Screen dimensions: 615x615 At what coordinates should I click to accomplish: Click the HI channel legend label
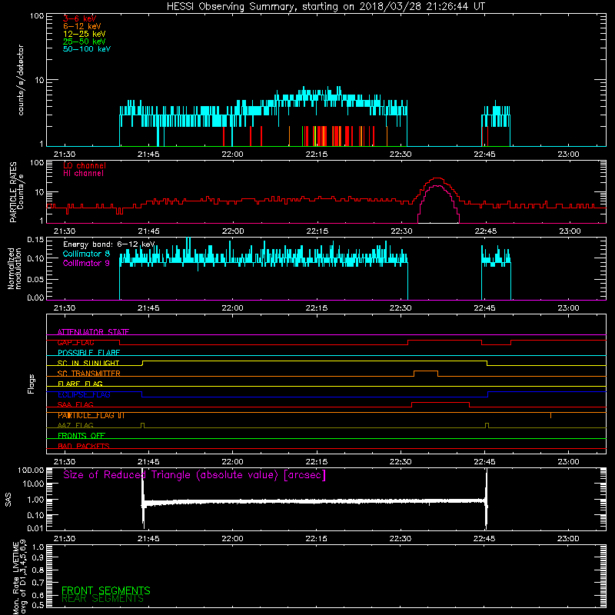click(x=83, y=174)
